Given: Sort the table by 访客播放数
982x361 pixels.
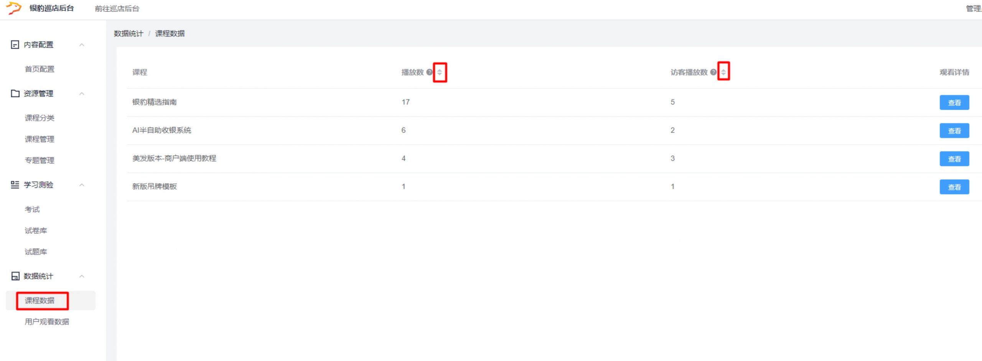Looking at the screenshot, I should click(x=723, y=72).
